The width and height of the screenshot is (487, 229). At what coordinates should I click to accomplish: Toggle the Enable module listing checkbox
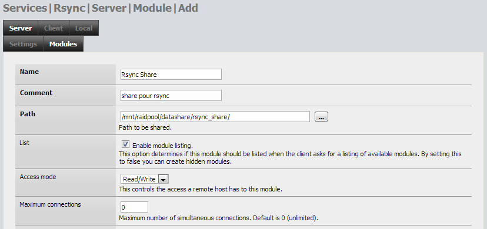coord(125,144)
